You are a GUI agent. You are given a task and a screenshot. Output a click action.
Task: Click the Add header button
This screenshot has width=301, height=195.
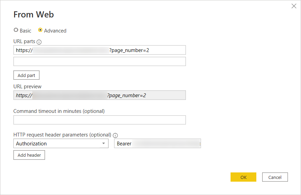[x=29, y=155]
